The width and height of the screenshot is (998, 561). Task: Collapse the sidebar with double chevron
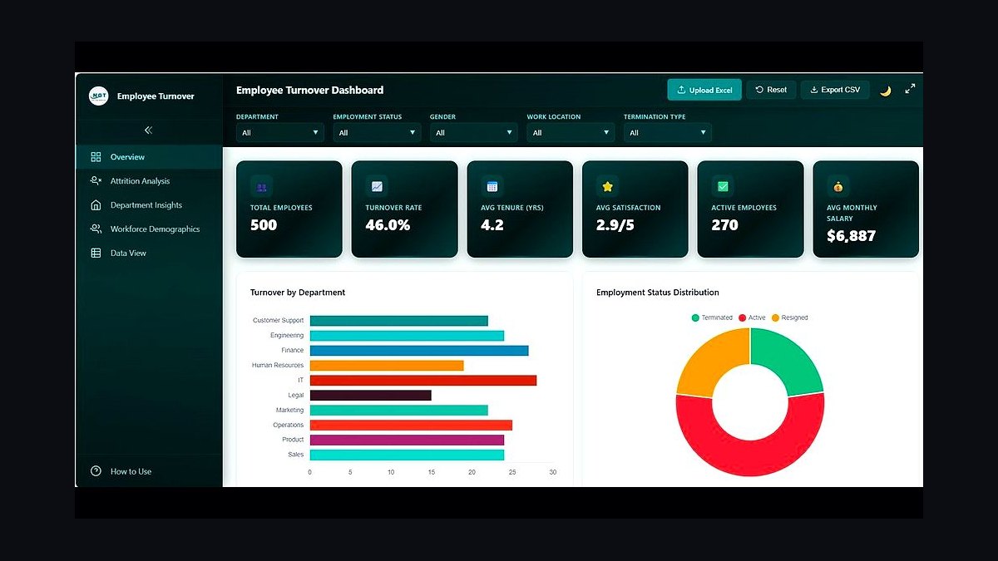click(x=149, y=130)
